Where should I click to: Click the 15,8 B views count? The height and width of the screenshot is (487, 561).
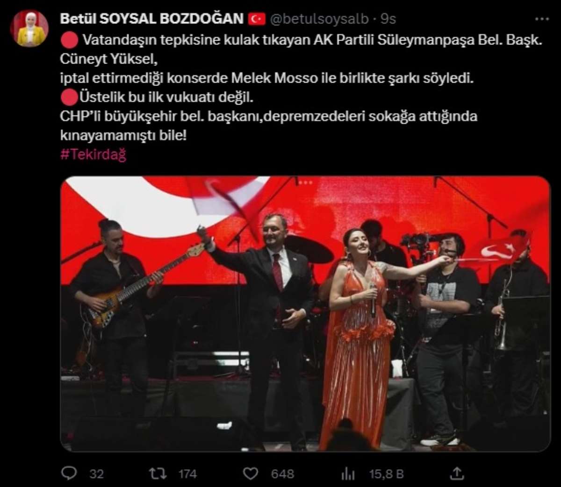386,474
